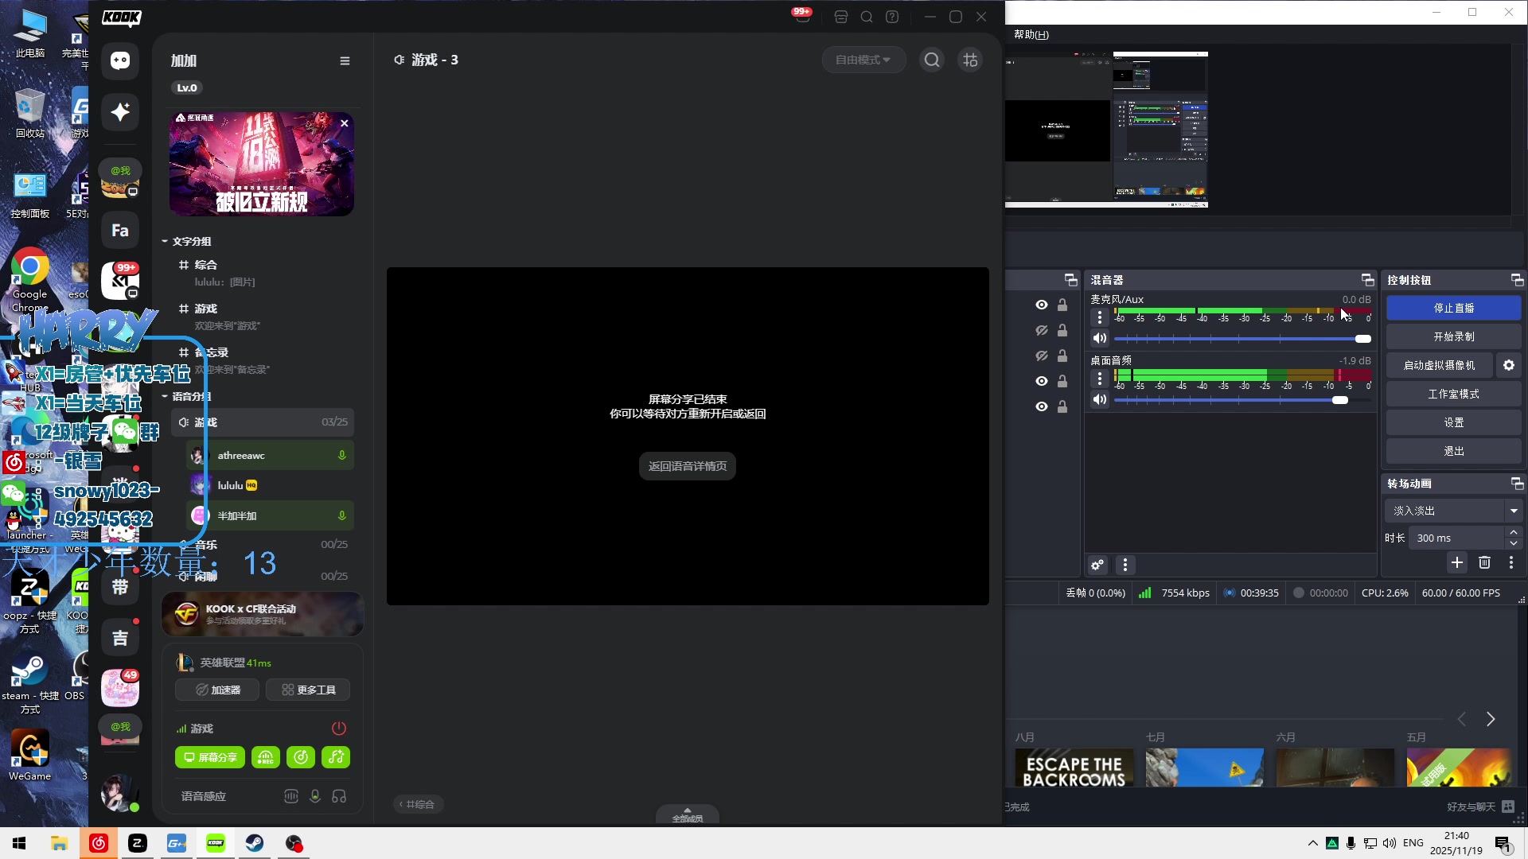Mute the 桌面音频 speaker toggle
Image resolution: width=1528 pixels, height=859 pixels.
[1100, 399]
